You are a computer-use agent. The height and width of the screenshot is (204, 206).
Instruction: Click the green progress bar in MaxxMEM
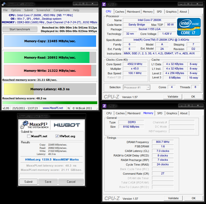coord(50,103)
